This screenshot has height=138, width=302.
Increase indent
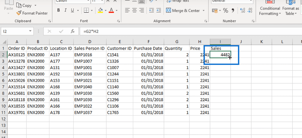(159, 10)
